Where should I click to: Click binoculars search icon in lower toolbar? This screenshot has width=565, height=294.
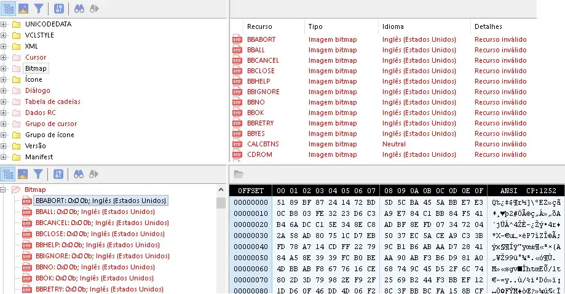click(79, 174)
